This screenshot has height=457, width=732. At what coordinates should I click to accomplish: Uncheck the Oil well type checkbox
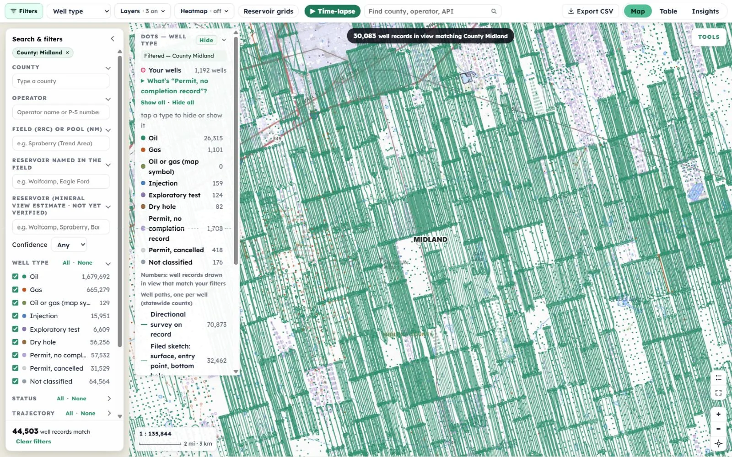pos(15,276)
